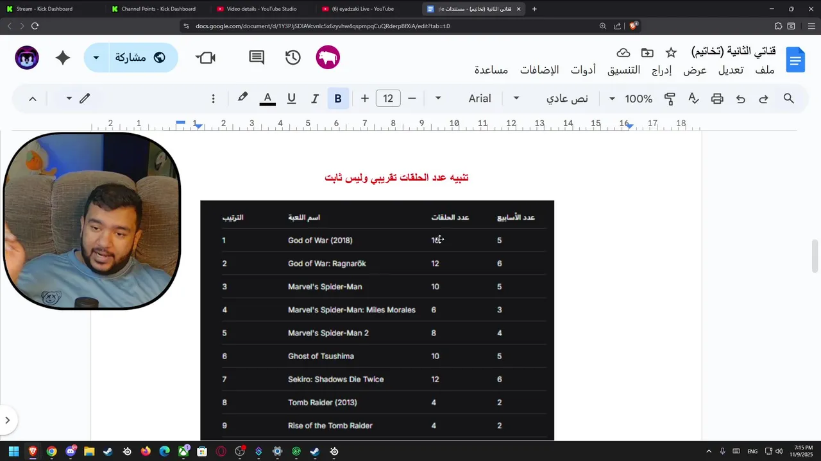The height and width of the screenshot is (461, 821).
Task: Decrease font size with minus button
Action: (412, 99)
